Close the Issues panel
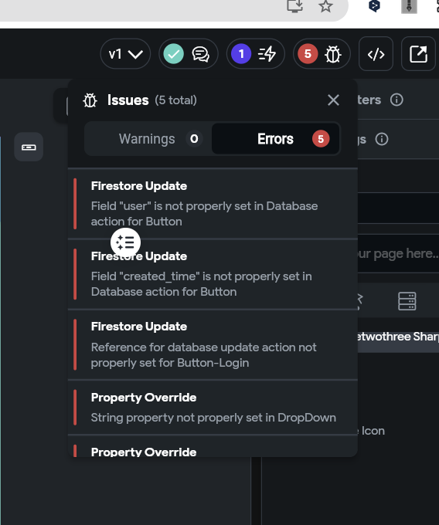The height and width of the screenshot is (525, 439). pyautogui.click(x=333, y=100)
